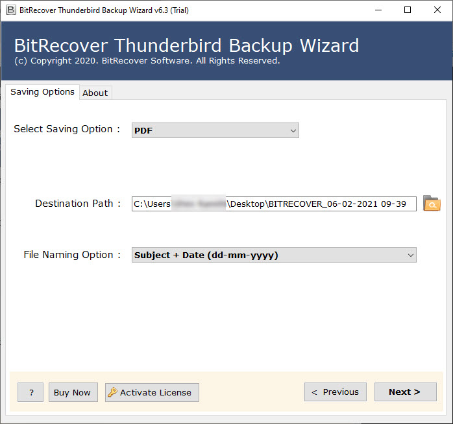Switch to the About tab

95,93
